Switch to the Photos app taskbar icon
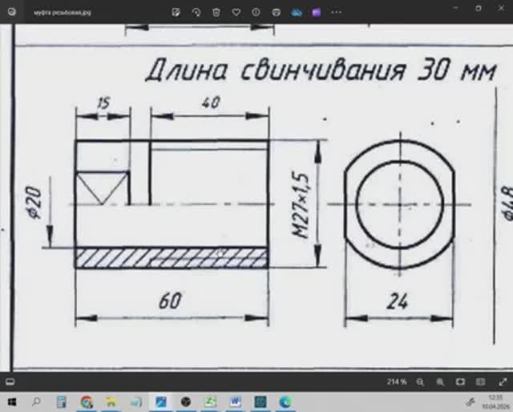Image resolution: width=513 pixels, height=412 pixels. click(161, 402)
